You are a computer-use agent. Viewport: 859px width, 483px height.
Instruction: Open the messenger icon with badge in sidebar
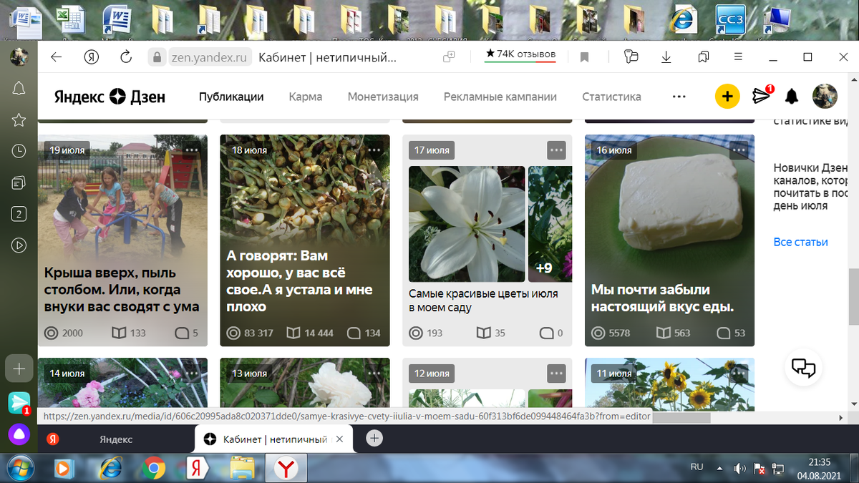pyautogui.click(x=19, y=403)
